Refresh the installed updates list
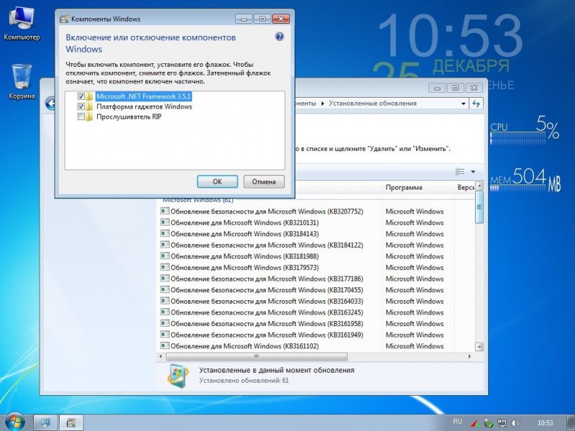This screenshot has height=431, width=575. (477, 103)
